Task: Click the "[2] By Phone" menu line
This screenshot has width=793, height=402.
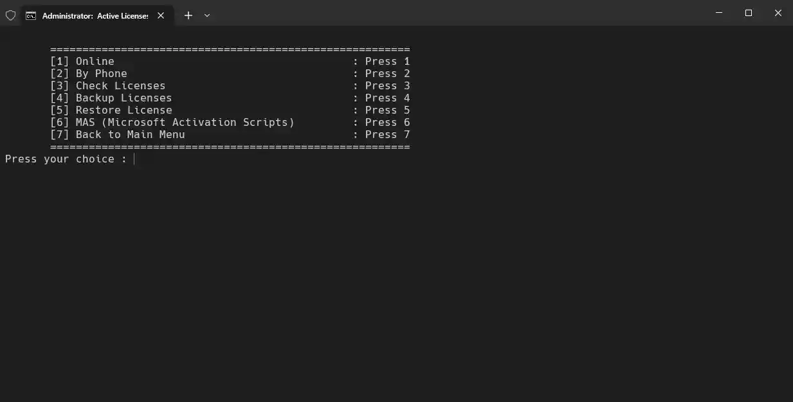Action: coord(89,74)
